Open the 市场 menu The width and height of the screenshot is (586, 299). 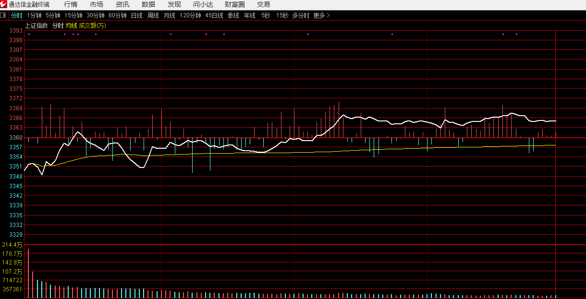[x=97, y=4]
